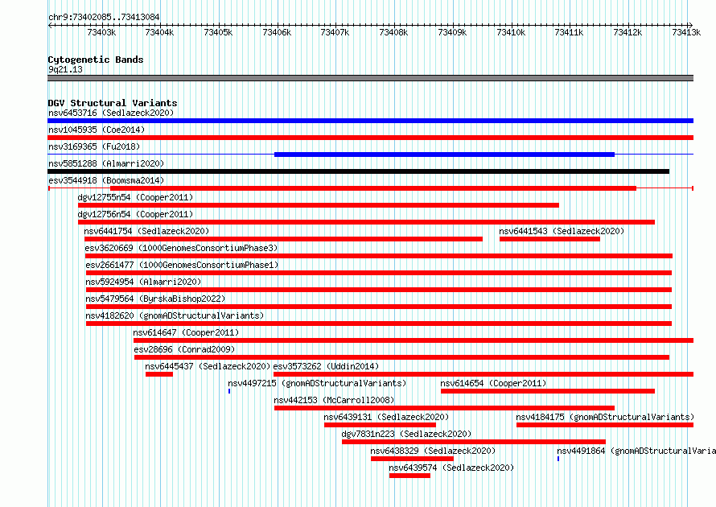
Task: Click the 73405k ruler position
Action: coord(218,32)
